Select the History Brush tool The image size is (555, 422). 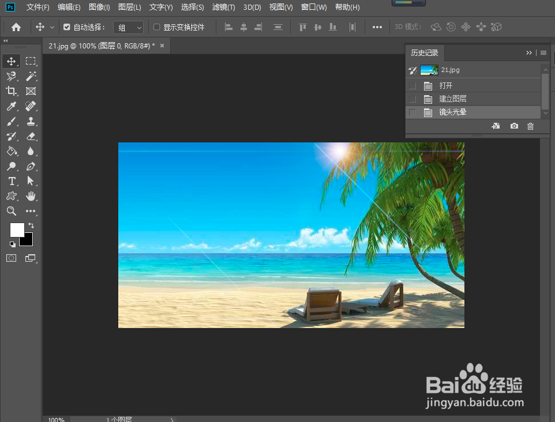coord(11,136)
